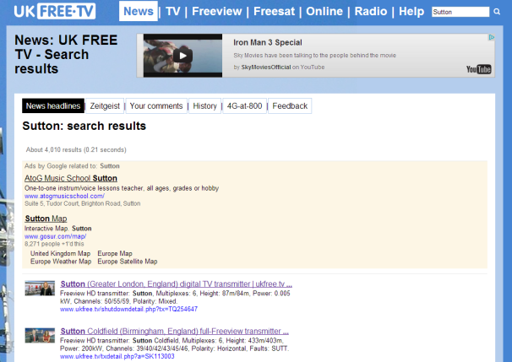Open the AtoG Music School Sutton ad
This screenshot has width=512, height=362.
71,178
